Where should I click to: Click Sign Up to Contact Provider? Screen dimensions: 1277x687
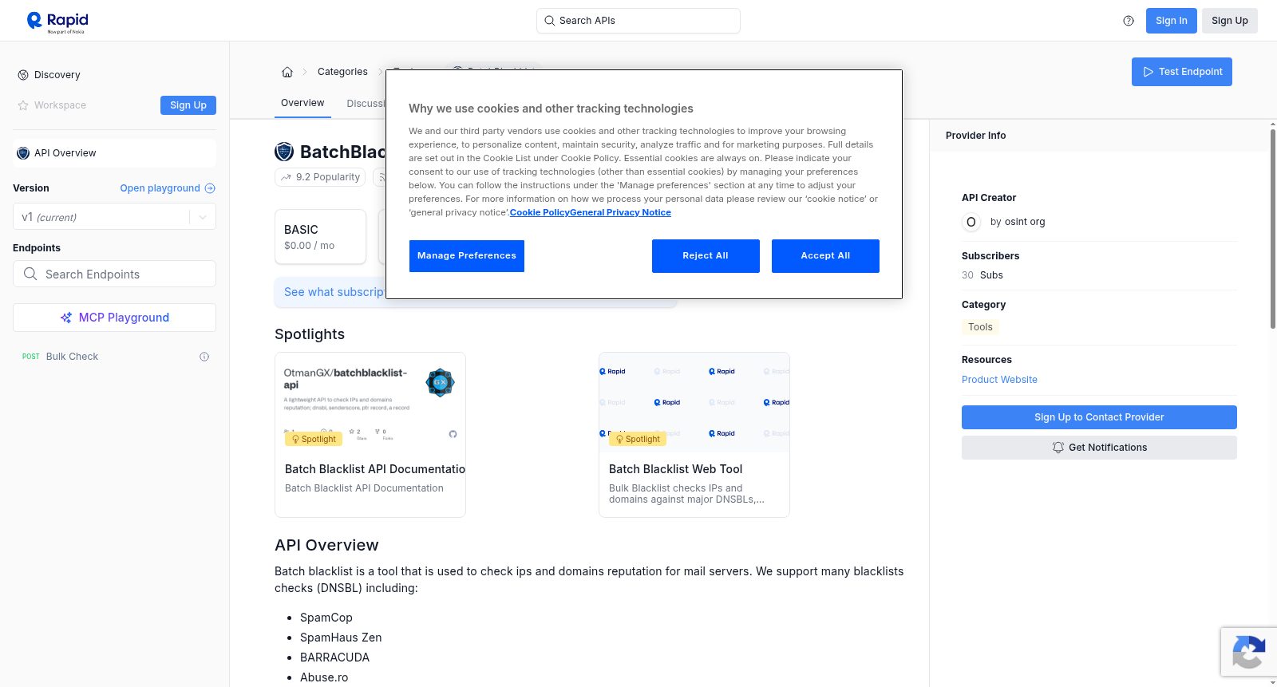pos(1099,417)
